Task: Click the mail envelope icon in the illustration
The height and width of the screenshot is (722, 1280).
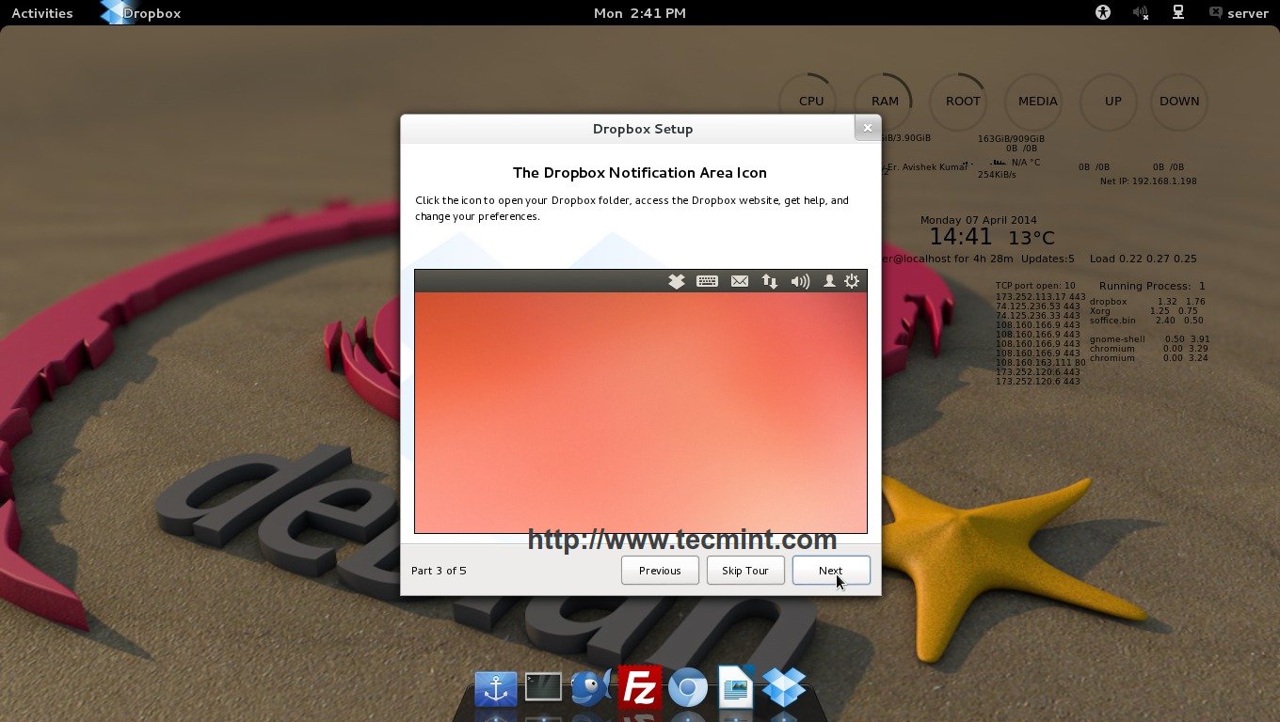Action: (740, 281)
